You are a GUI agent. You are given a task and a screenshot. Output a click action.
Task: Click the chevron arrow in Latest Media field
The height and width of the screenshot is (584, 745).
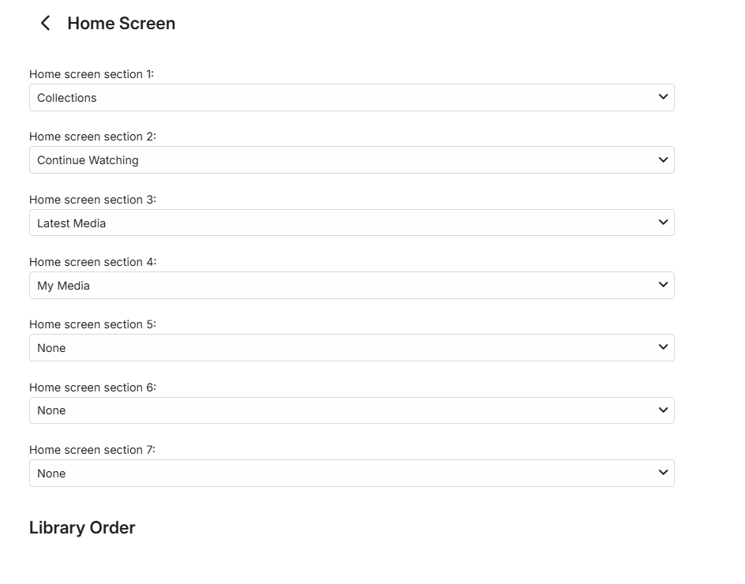coord(663,223)
